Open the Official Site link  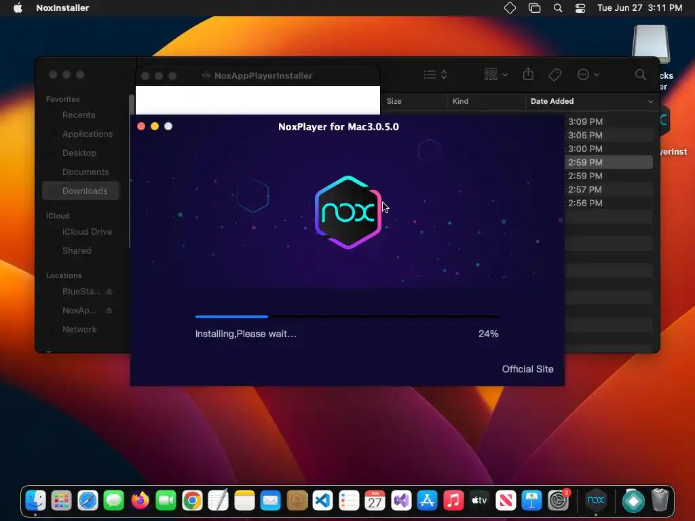click(x=527, y=369)
